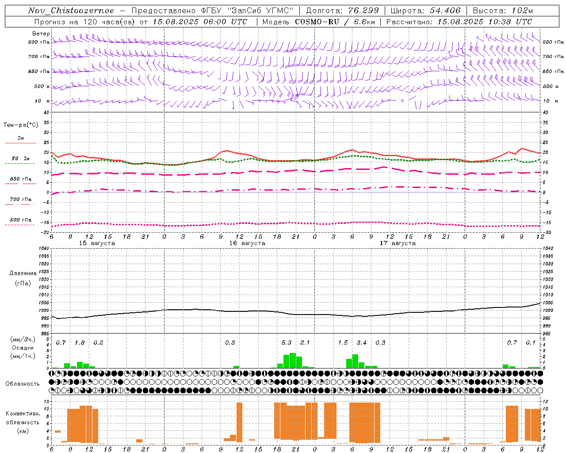Click precipitation total value 0.2

(98, 343)
